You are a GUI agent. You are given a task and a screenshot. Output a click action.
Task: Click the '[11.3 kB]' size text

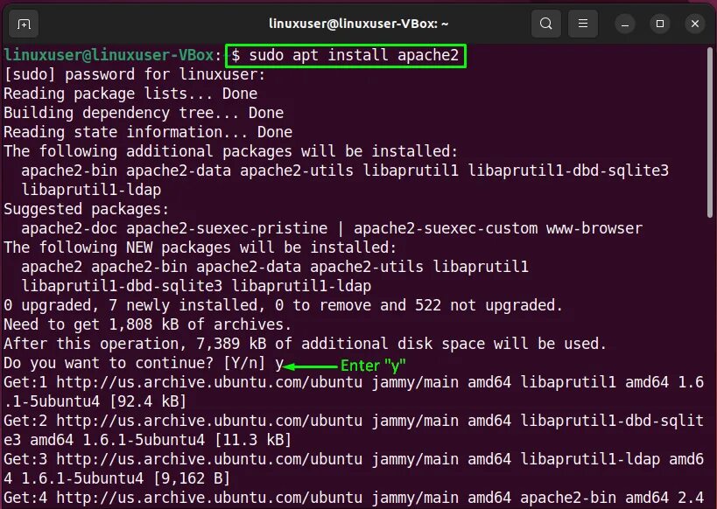point(253,440)
